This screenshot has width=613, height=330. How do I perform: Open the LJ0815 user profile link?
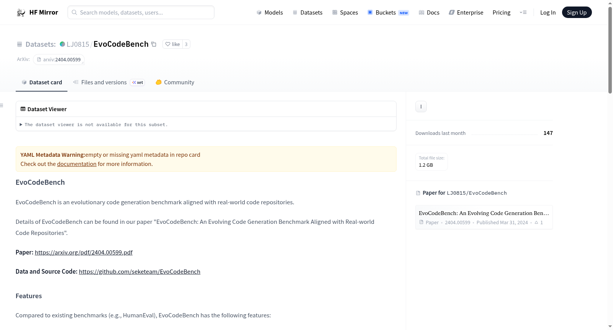click(78, 44)
